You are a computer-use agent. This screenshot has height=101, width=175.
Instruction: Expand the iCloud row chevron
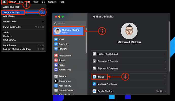165,77
